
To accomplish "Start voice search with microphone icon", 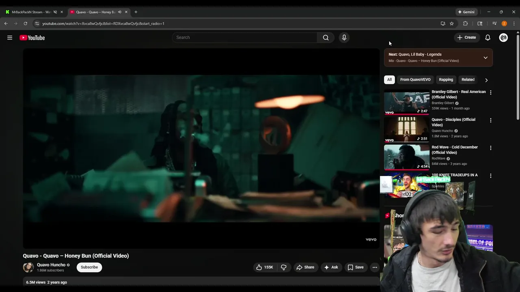I will pyautogui.click(x=344, y=37).
